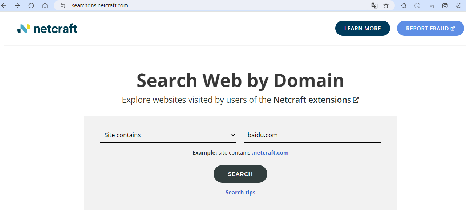Image resolution: width=466 pixels, height=219 pixels.
Task: Click the Netcraft logo
Action: pos(48,29)
